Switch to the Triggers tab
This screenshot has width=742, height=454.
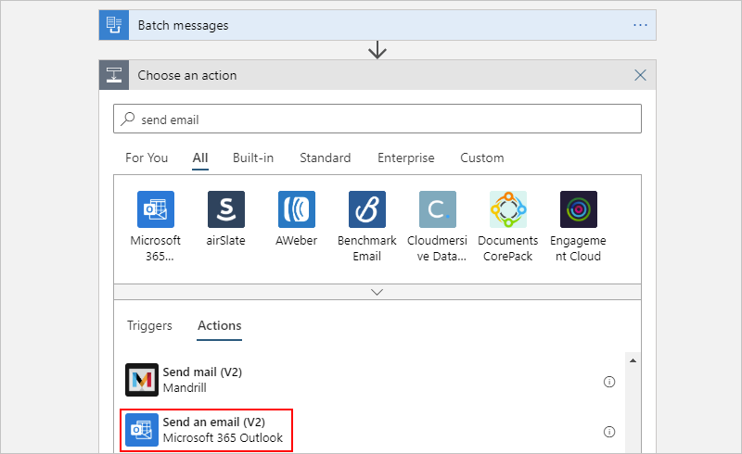tap(149, 326)
